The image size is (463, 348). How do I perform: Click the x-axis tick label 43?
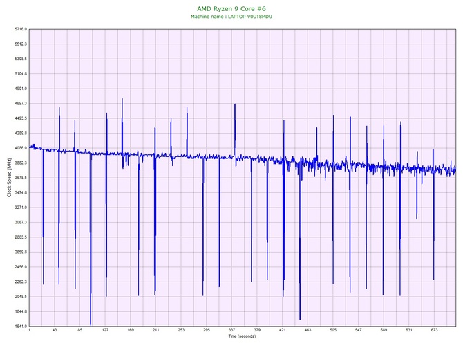[55, 330]
